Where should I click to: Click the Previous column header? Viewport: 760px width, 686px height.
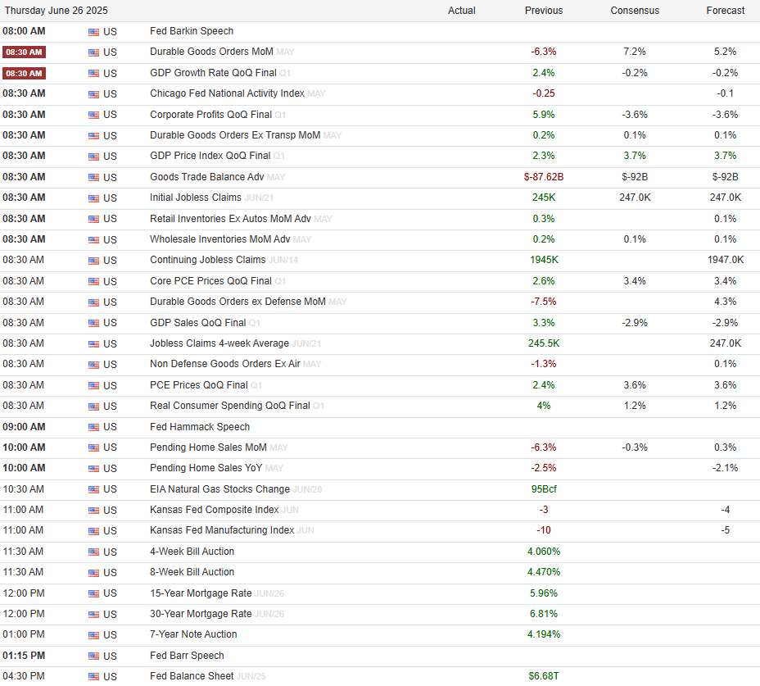point(544,11)
